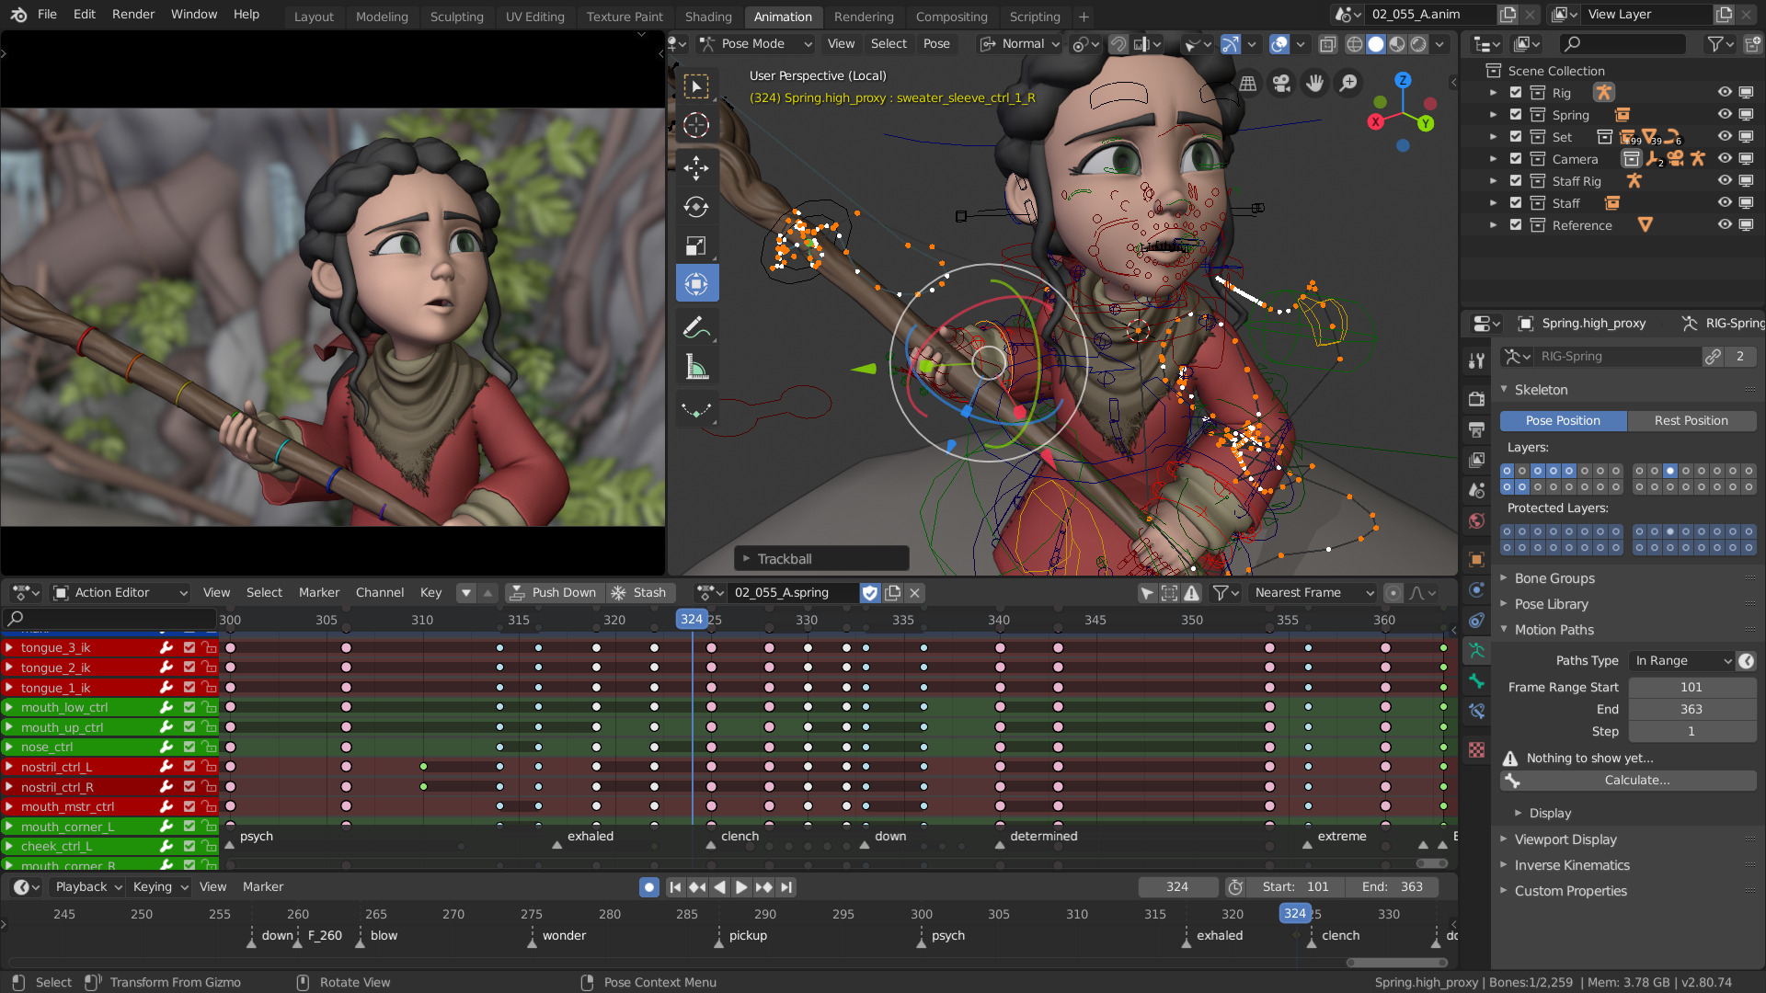
Task: Click the Calculate motion paths button
Action: (x=1636, y=780)
